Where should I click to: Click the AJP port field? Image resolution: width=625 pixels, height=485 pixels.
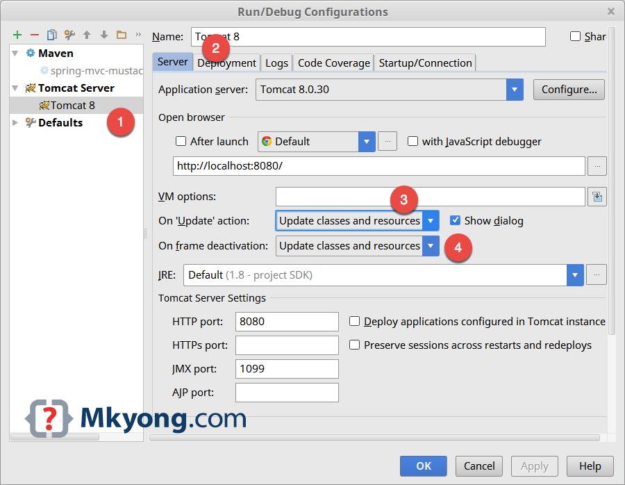287,393
